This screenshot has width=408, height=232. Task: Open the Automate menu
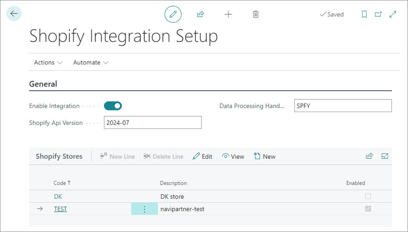(91, 62)
